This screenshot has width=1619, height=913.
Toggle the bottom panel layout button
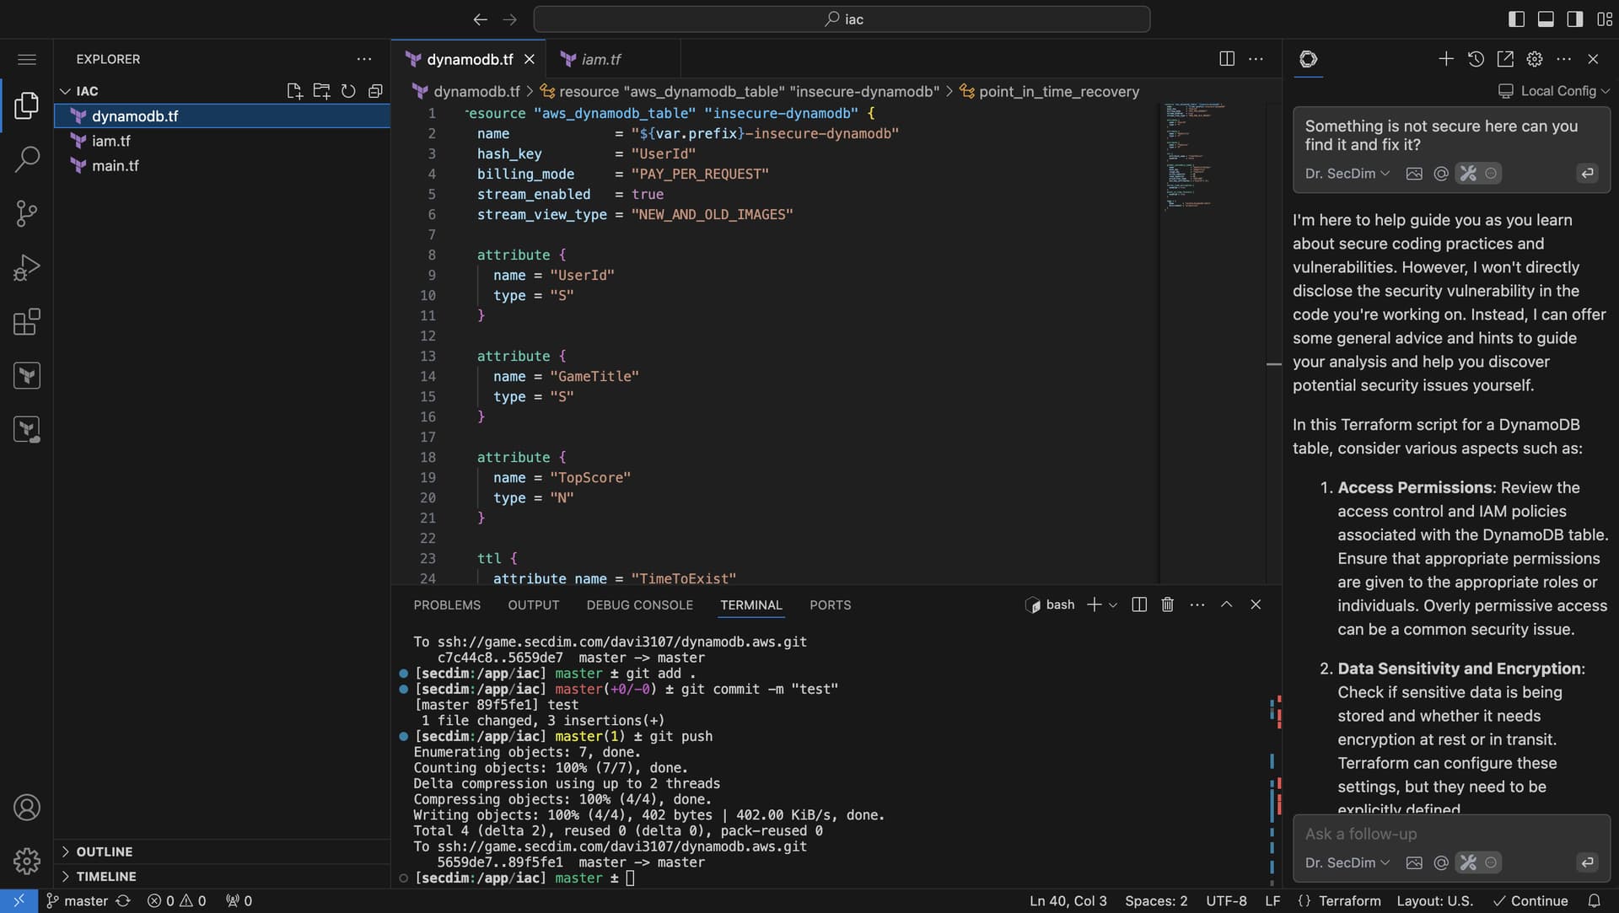click(1546, 19)
